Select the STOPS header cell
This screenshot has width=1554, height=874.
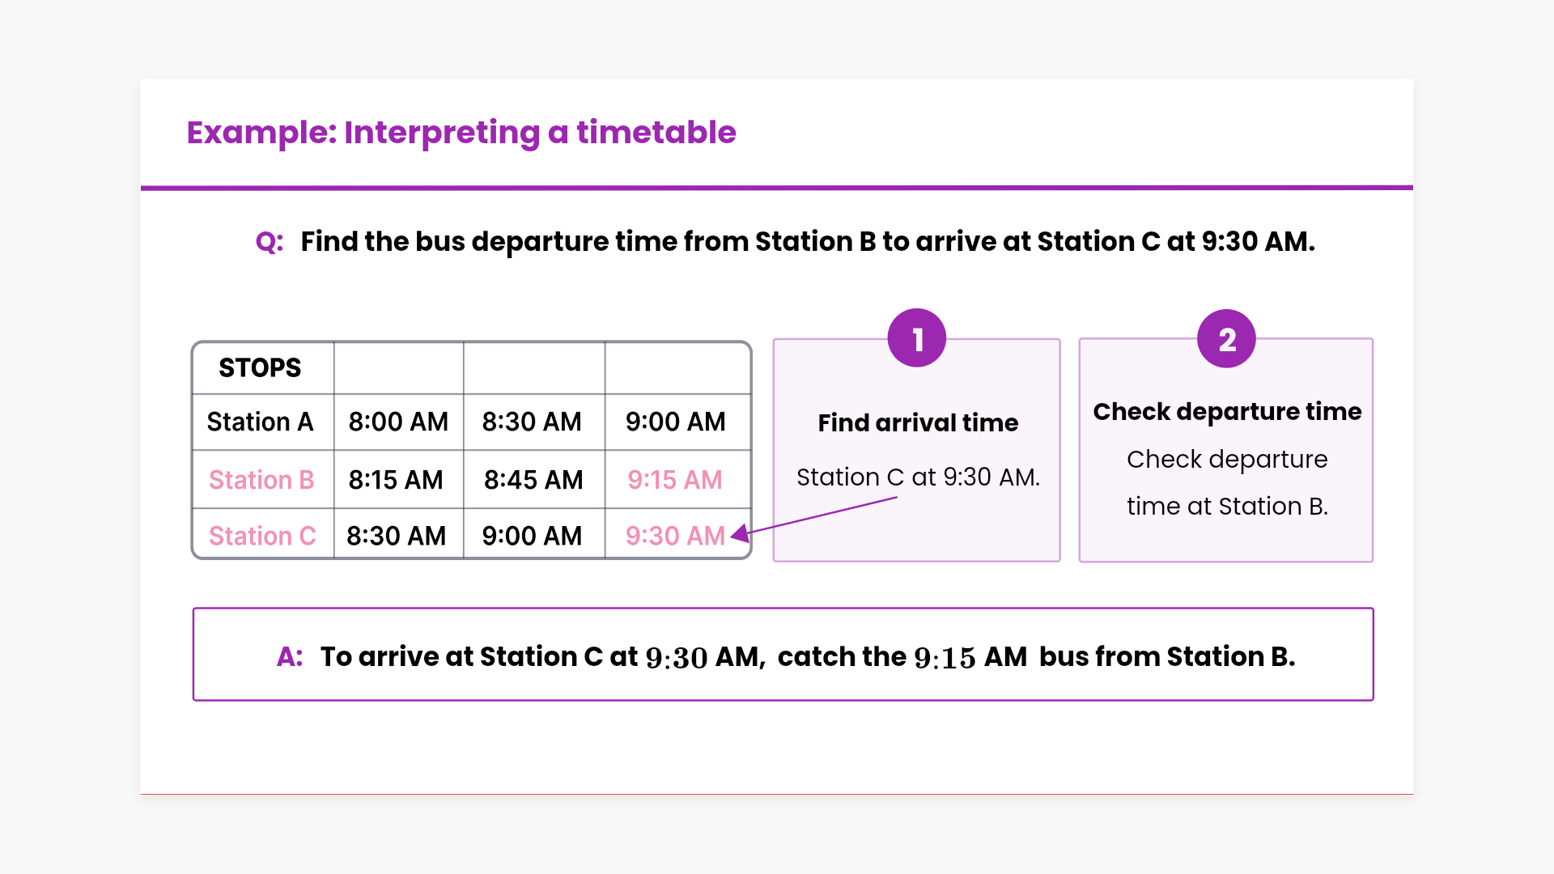[x=260, y=368]
